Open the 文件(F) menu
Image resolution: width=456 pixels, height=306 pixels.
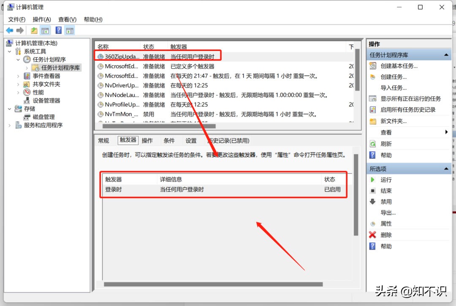16,19
